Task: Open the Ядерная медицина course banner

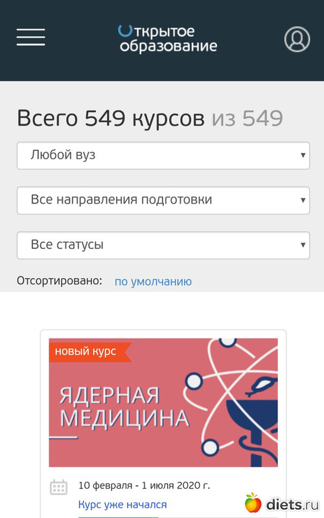Action: coord(163,403)
